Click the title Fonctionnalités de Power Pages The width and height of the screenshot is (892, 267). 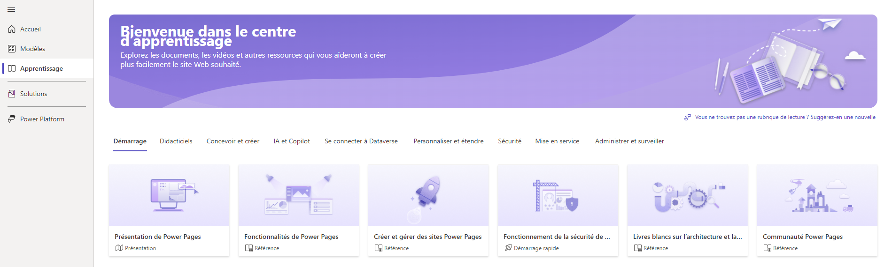point(291,237)
